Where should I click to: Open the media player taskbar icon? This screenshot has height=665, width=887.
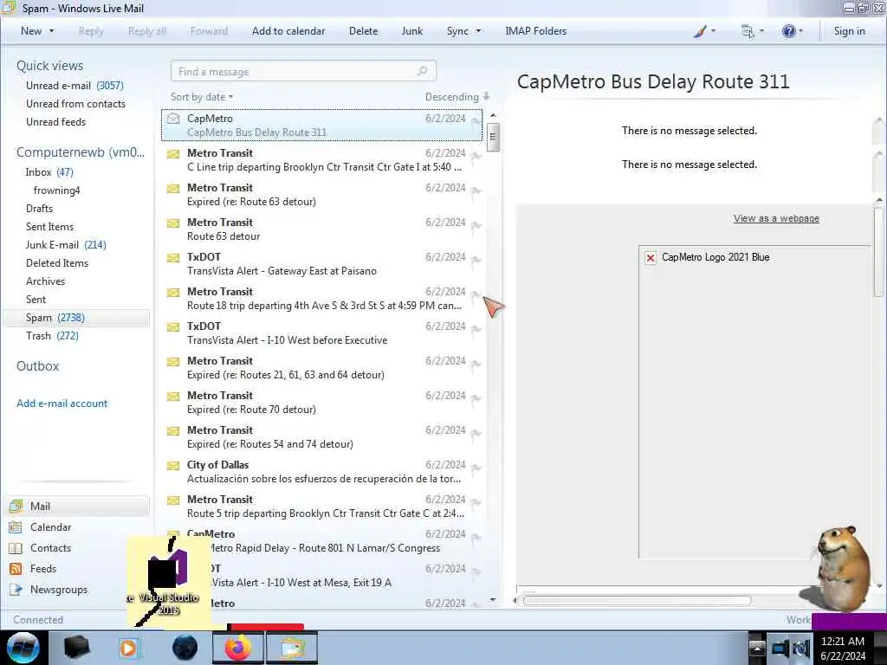[x=128, y=648]
